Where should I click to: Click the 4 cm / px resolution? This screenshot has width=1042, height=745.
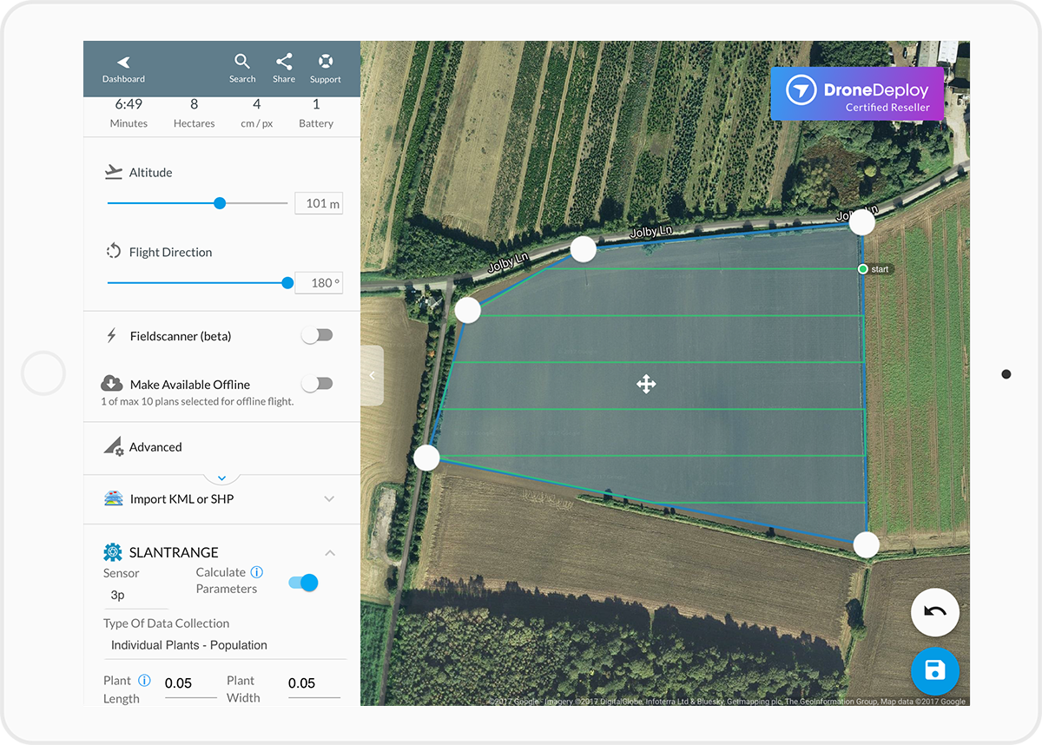256,113
